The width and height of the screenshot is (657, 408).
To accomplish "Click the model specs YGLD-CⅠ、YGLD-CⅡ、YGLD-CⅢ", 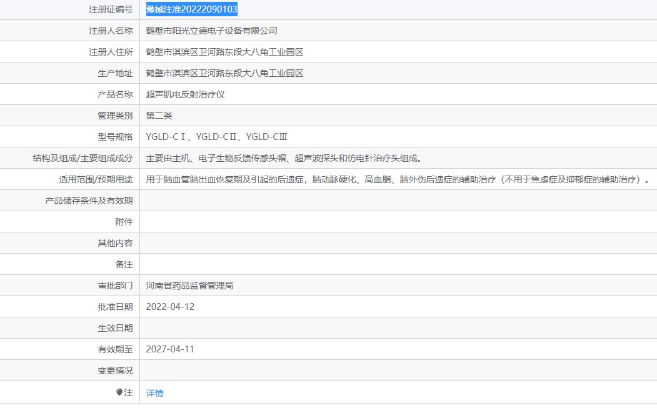I will click(217, 137).
